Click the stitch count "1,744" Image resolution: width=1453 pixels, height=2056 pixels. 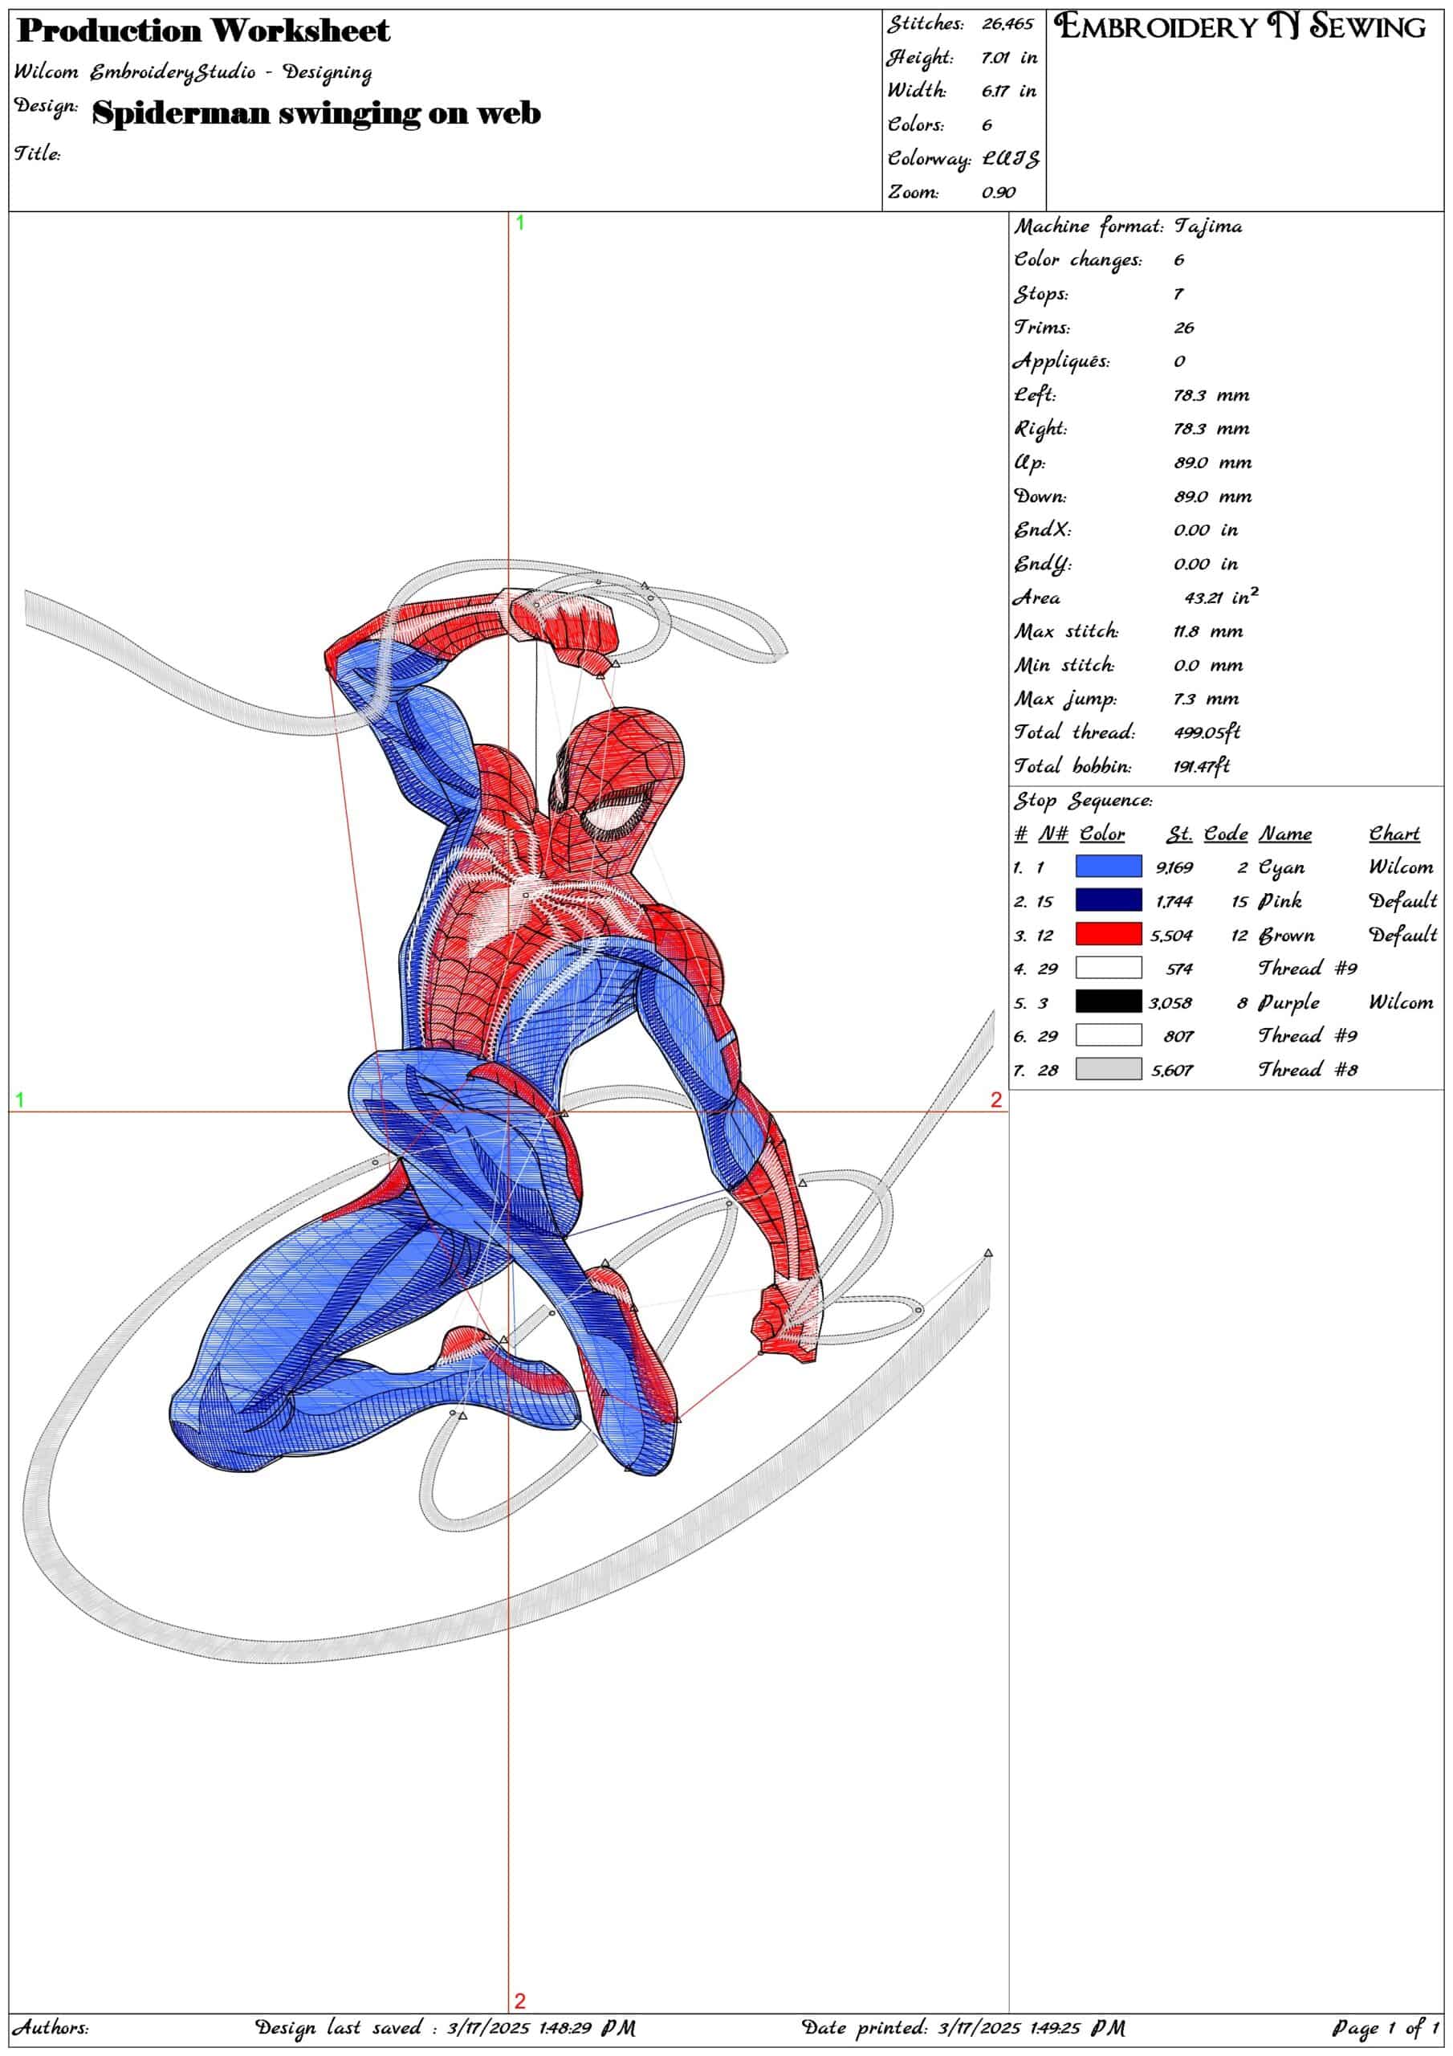point(1174,902)
